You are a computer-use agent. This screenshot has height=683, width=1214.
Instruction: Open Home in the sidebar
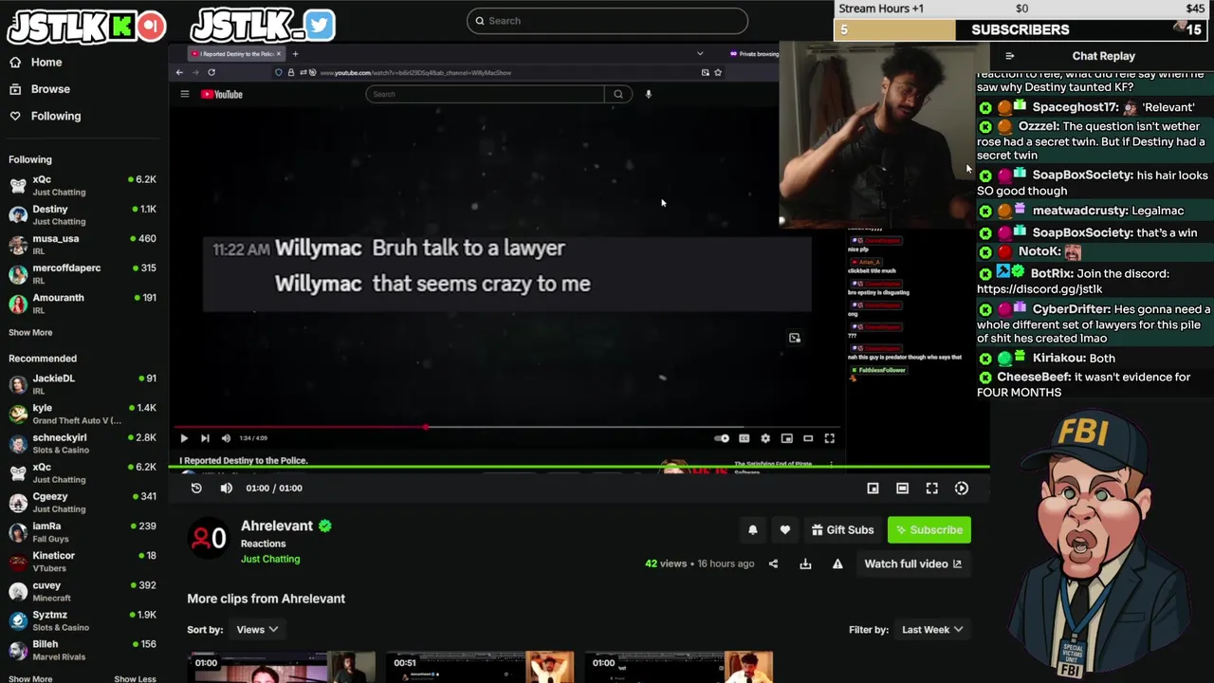46,63
